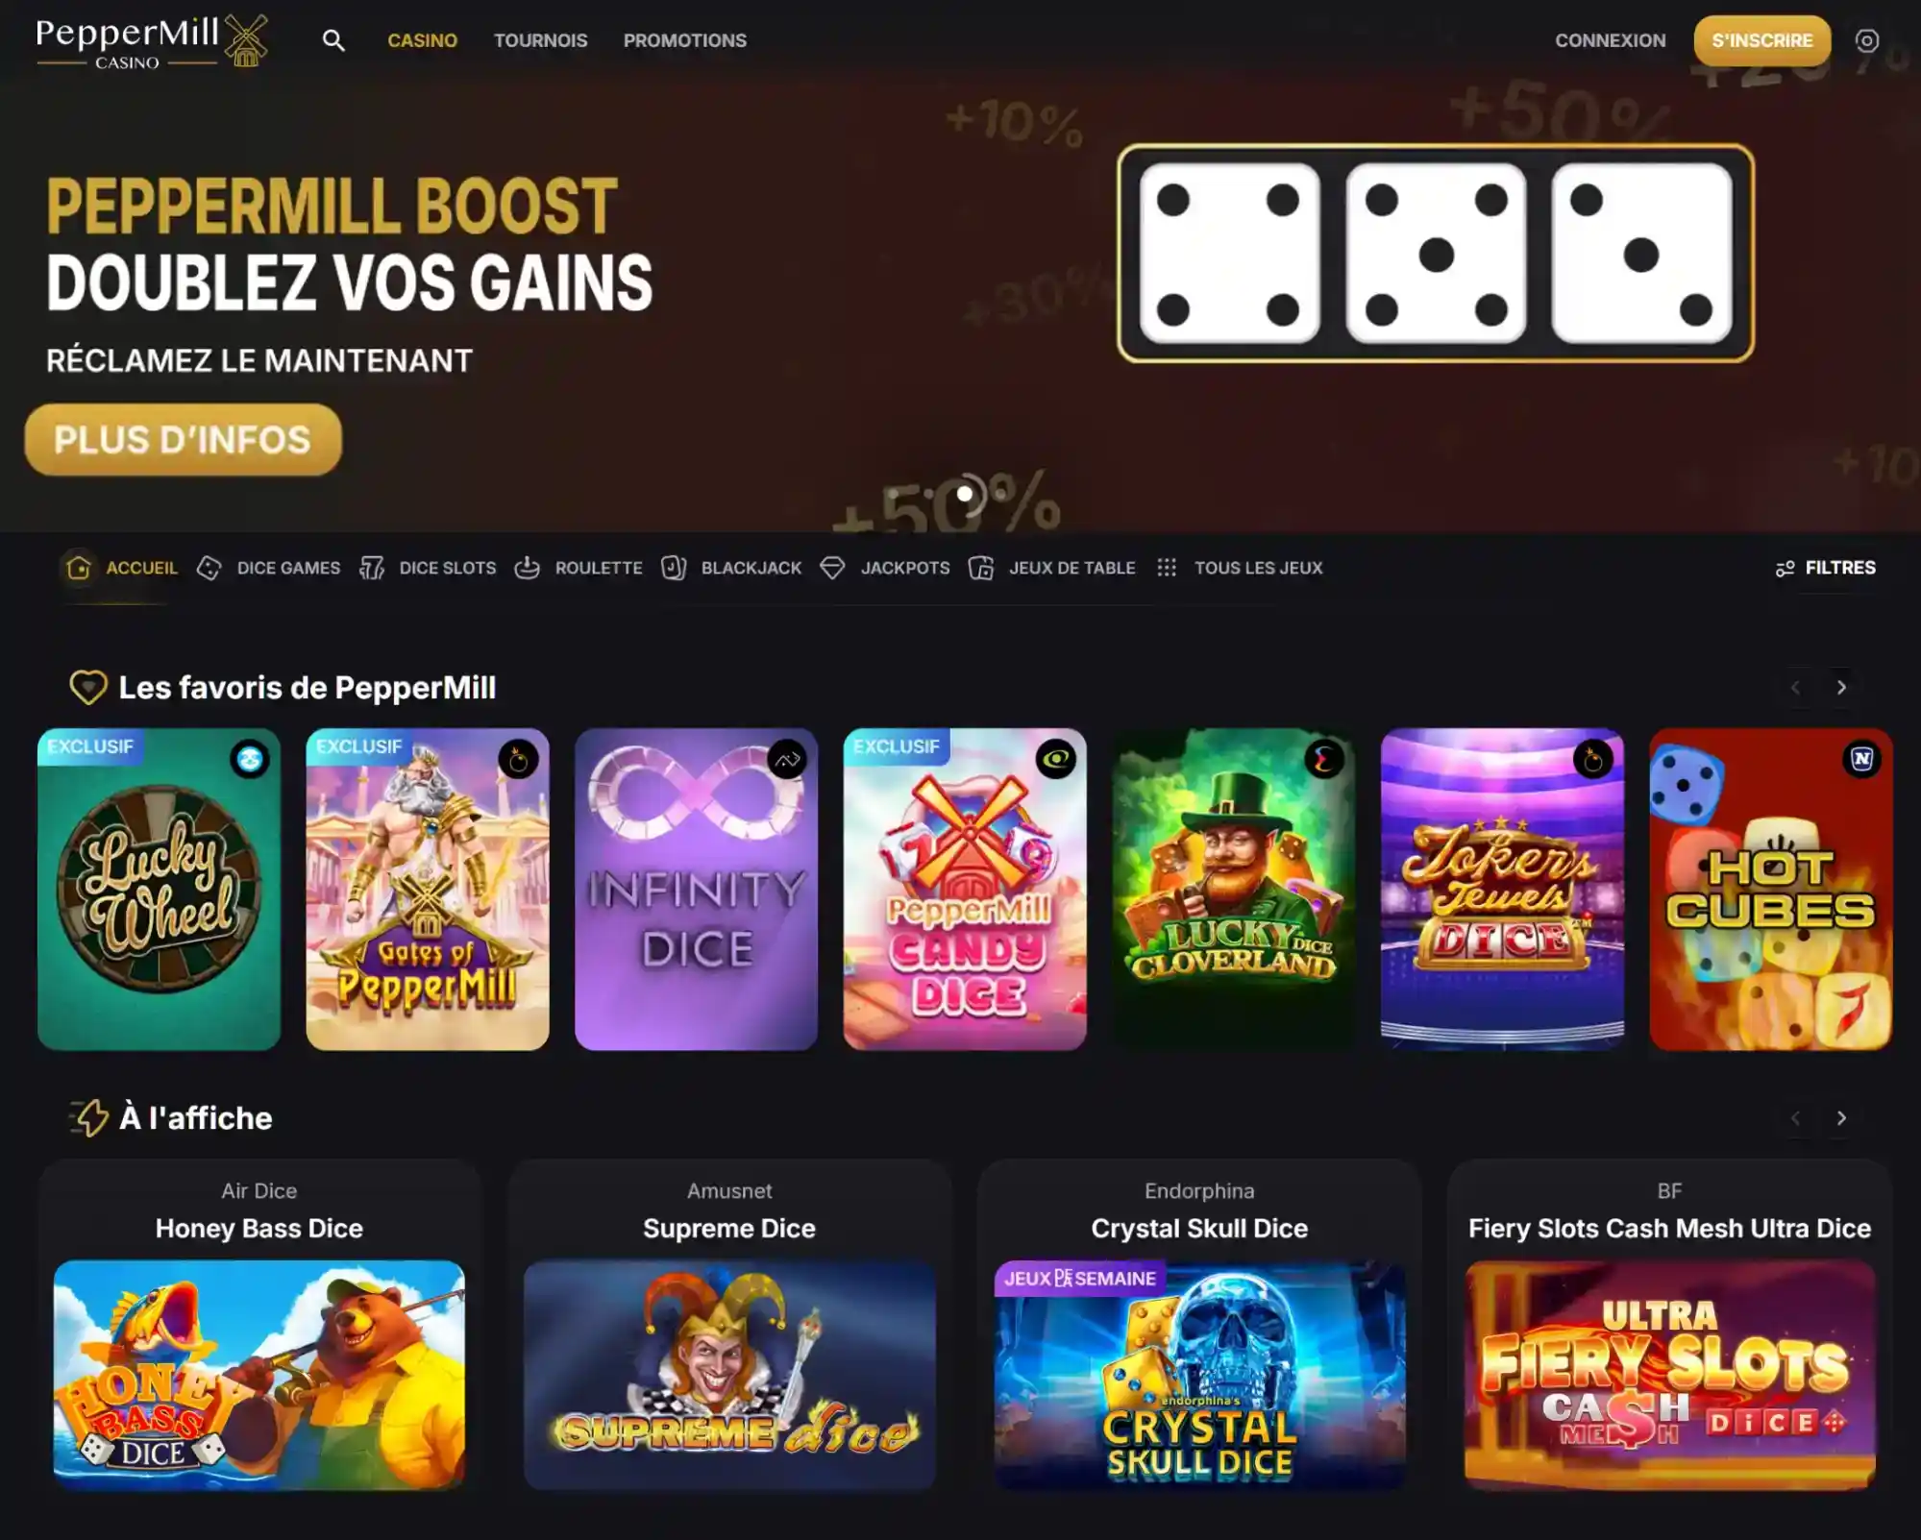
Task: Select the Jackpots diamond icon
Action: click(x=832, y=568)
